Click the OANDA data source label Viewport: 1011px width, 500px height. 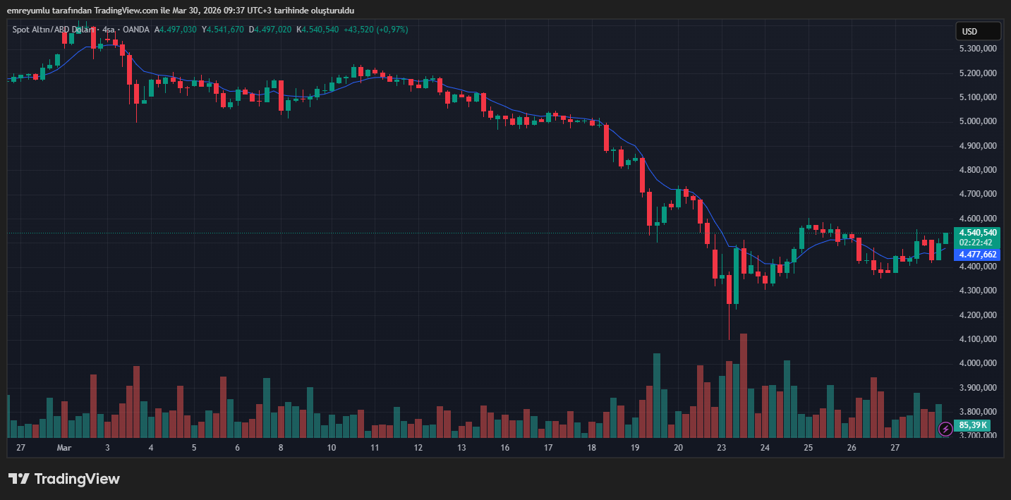136,30
